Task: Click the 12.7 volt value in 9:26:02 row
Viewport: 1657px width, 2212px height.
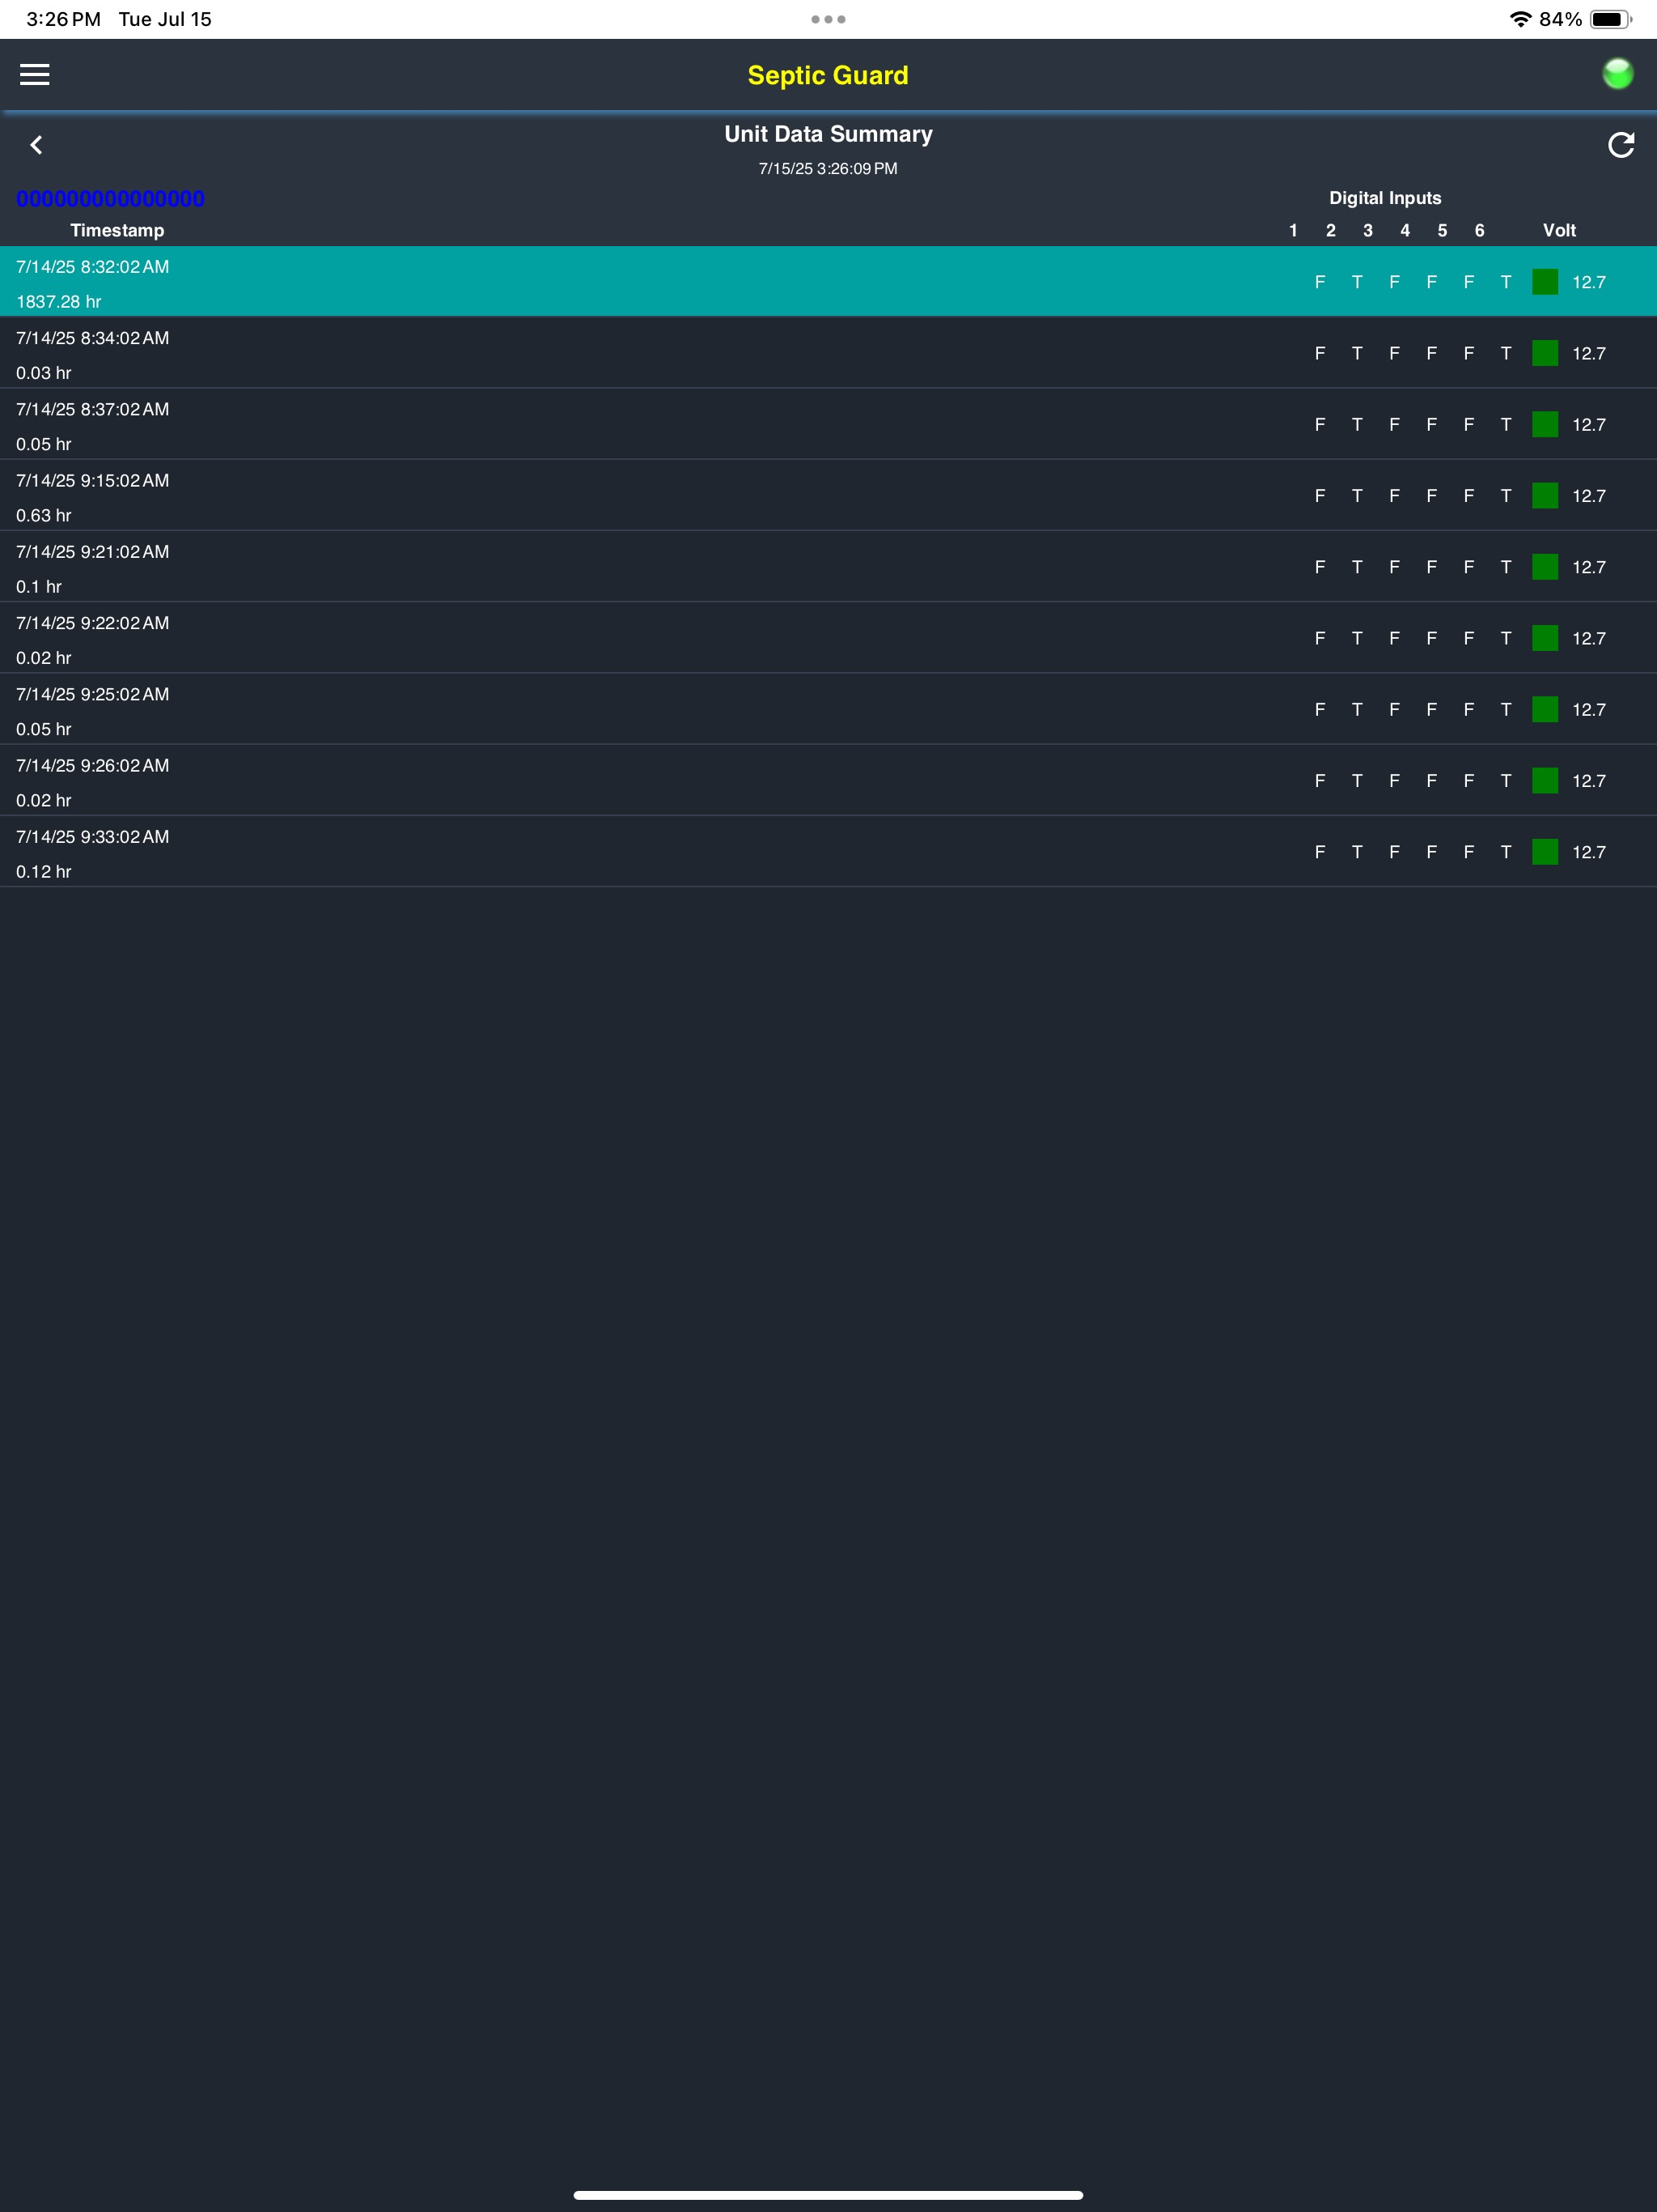Action: [x=1589, y=781]
